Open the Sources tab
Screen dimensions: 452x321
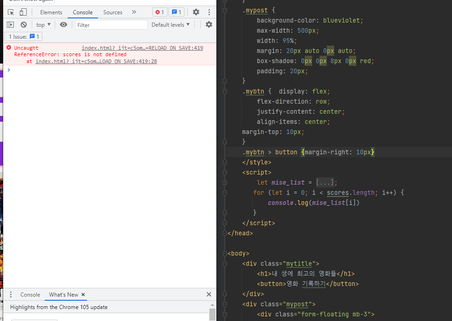pyautogui.click(x=113, y=12)
